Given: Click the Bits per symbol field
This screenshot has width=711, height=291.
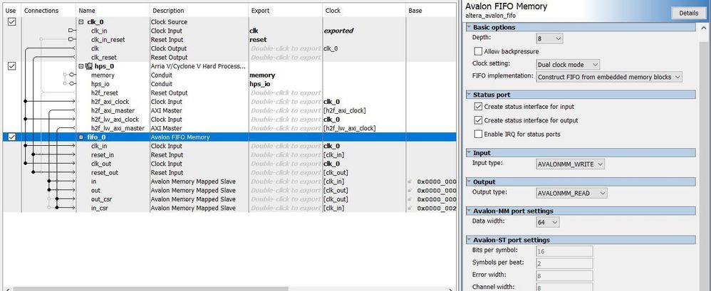Looking at the screenshot, I should 564,251.
